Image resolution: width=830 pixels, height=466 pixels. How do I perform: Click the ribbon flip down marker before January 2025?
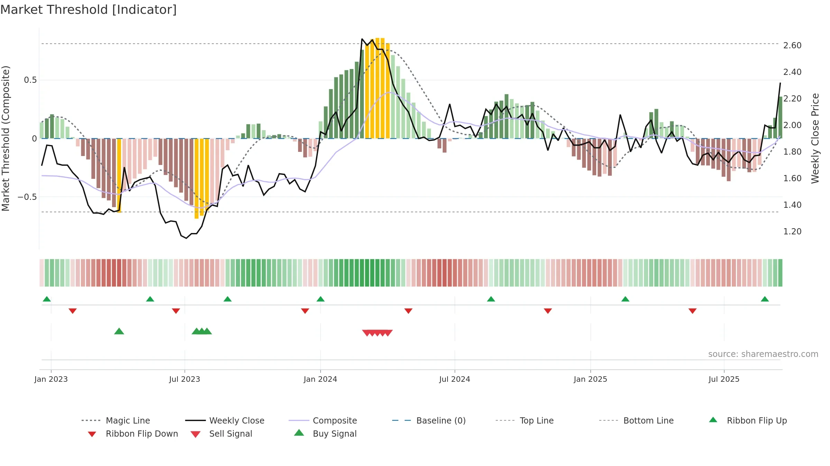pyautogui.click(x=548, y=311)
